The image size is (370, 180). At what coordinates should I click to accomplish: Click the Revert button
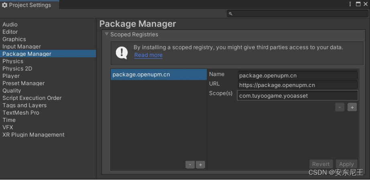coord(321,164)
